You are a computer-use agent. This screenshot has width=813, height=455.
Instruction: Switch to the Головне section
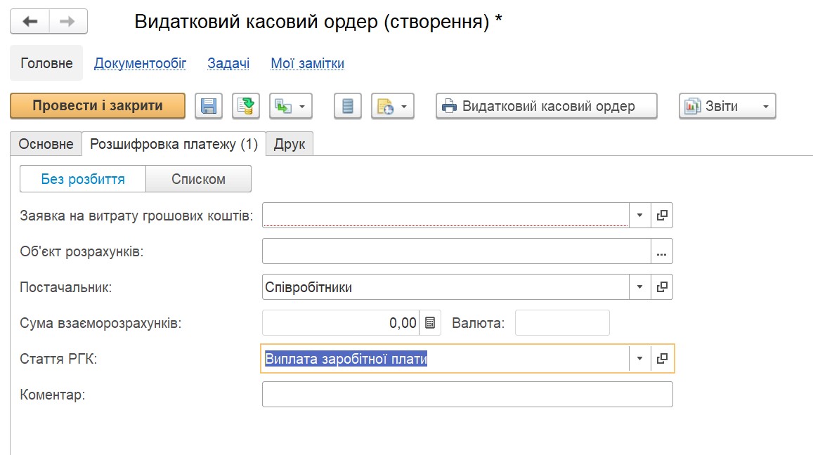(46, 63)
